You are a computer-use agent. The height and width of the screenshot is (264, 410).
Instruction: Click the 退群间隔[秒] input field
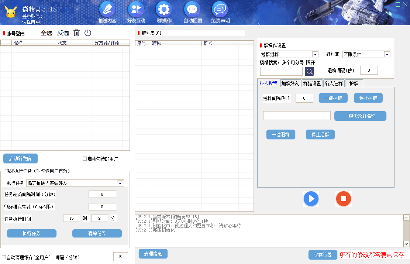click(369, 70)
